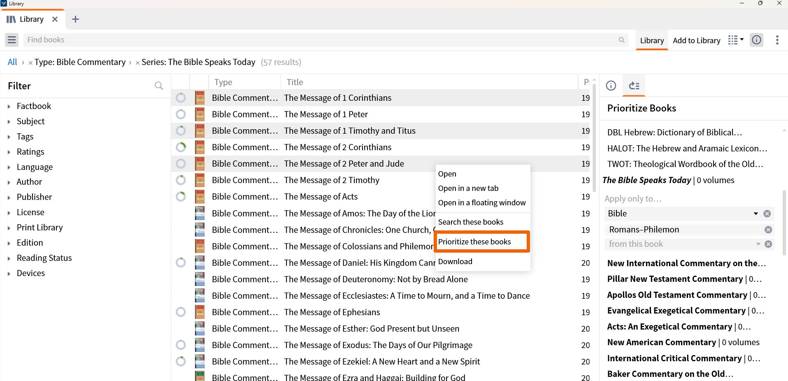Viewport: 788px width, 381px height.
Task: Select The Message of Deuteronomy row
Action: 380,279
